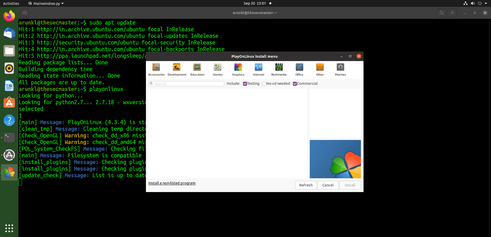The width and height of the screenshot is (491, 237).
Task: Close the Terminal window
Action: (x=485, y=13)
